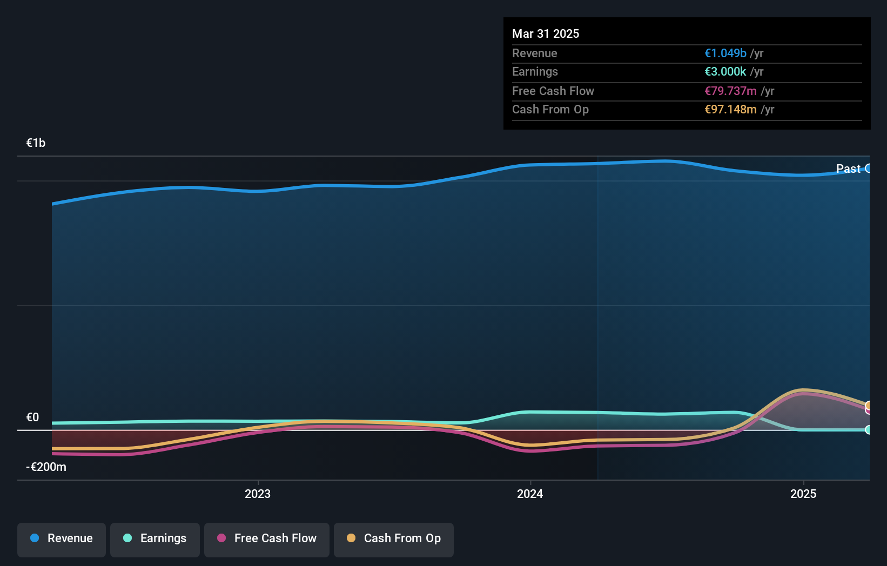Viewport: 887px width, 566px height.
Task: Click the €3.000k earnings value
Action: tap(725, 71)
